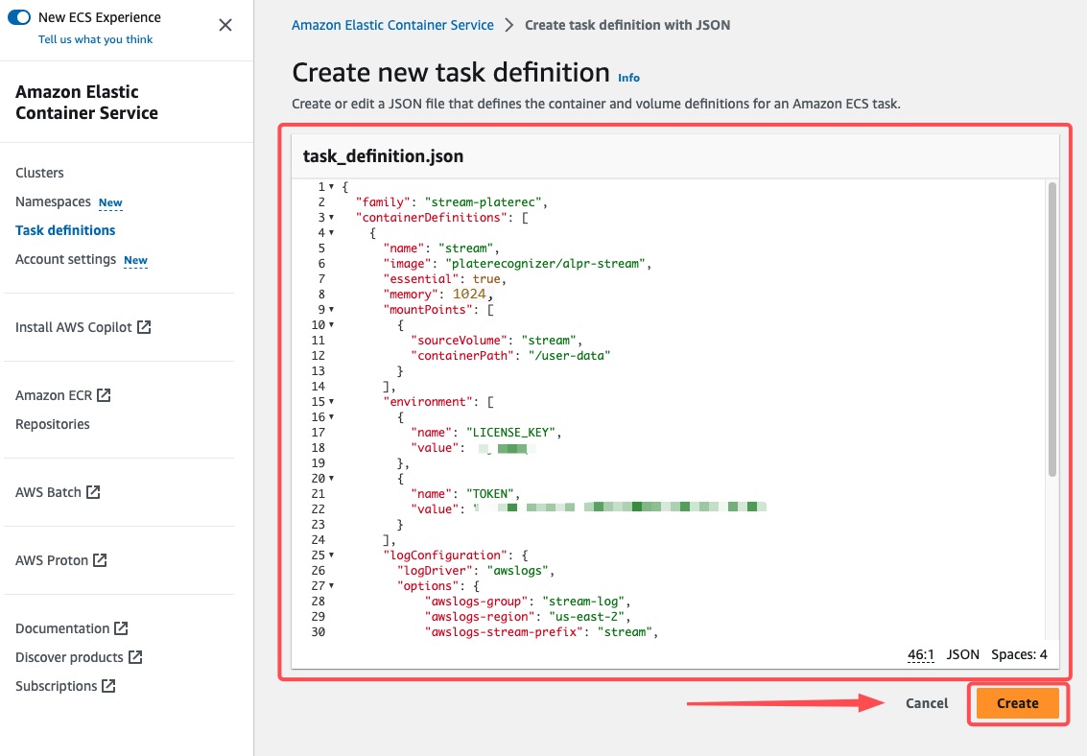Screen dimensions: 1087x756
Task: Fold the logConfiguration block on line 25
Action: click(x=331, y=555)
